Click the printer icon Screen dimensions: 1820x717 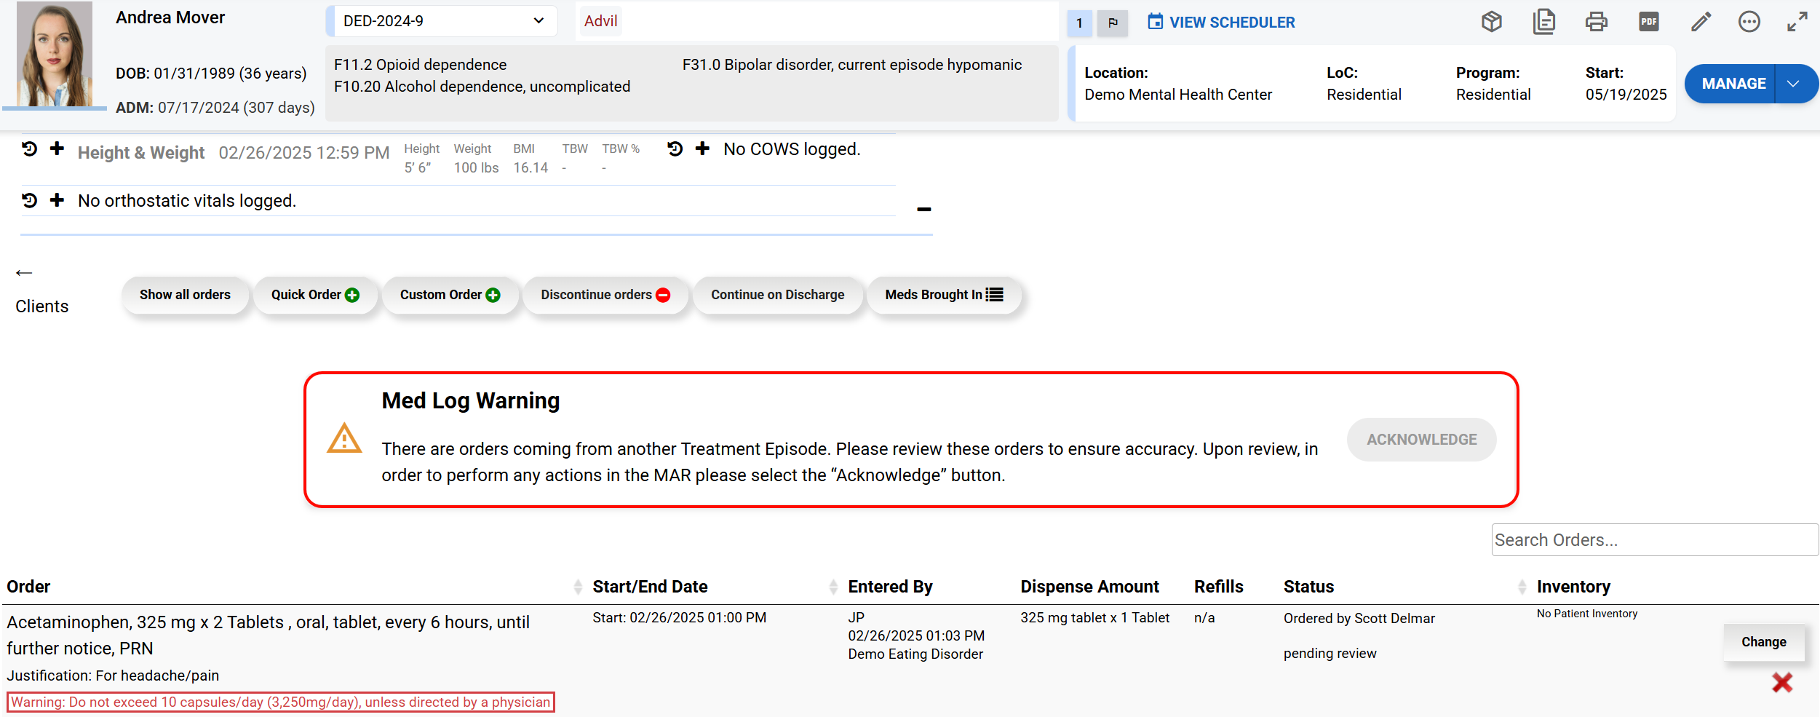point(1596,22)
